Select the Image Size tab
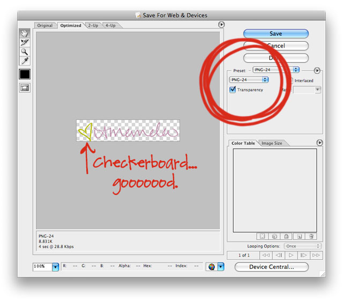This screenshot has height=301, width=343. tap(272, 143)
